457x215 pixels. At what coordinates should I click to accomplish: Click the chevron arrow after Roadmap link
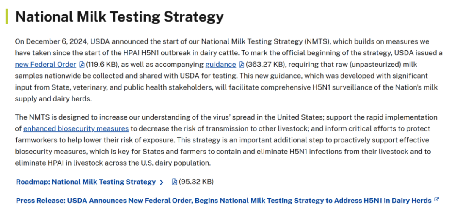[x=162, y=182]
